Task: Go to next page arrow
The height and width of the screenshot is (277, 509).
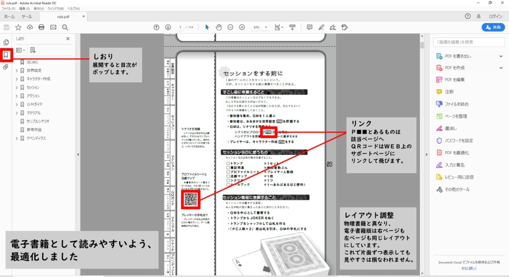Action: coord(168,28)
